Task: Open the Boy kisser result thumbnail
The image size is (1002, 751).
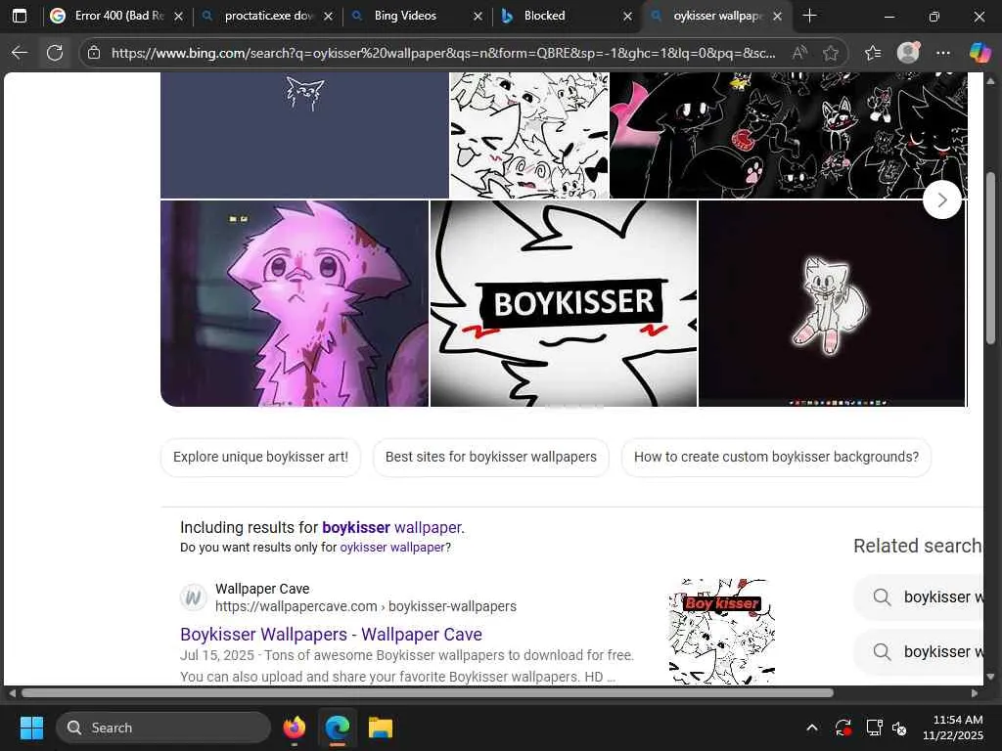Action: point(721,631)
